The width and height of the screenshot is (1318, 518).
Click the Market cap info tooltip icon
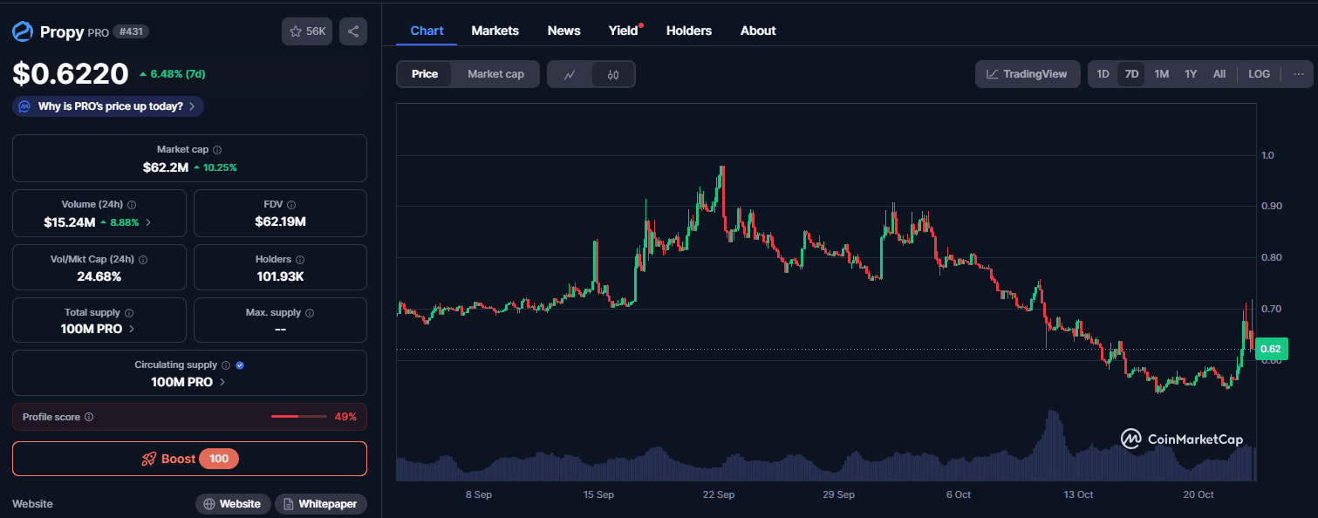pyautogui.click(x=215, y=149)
